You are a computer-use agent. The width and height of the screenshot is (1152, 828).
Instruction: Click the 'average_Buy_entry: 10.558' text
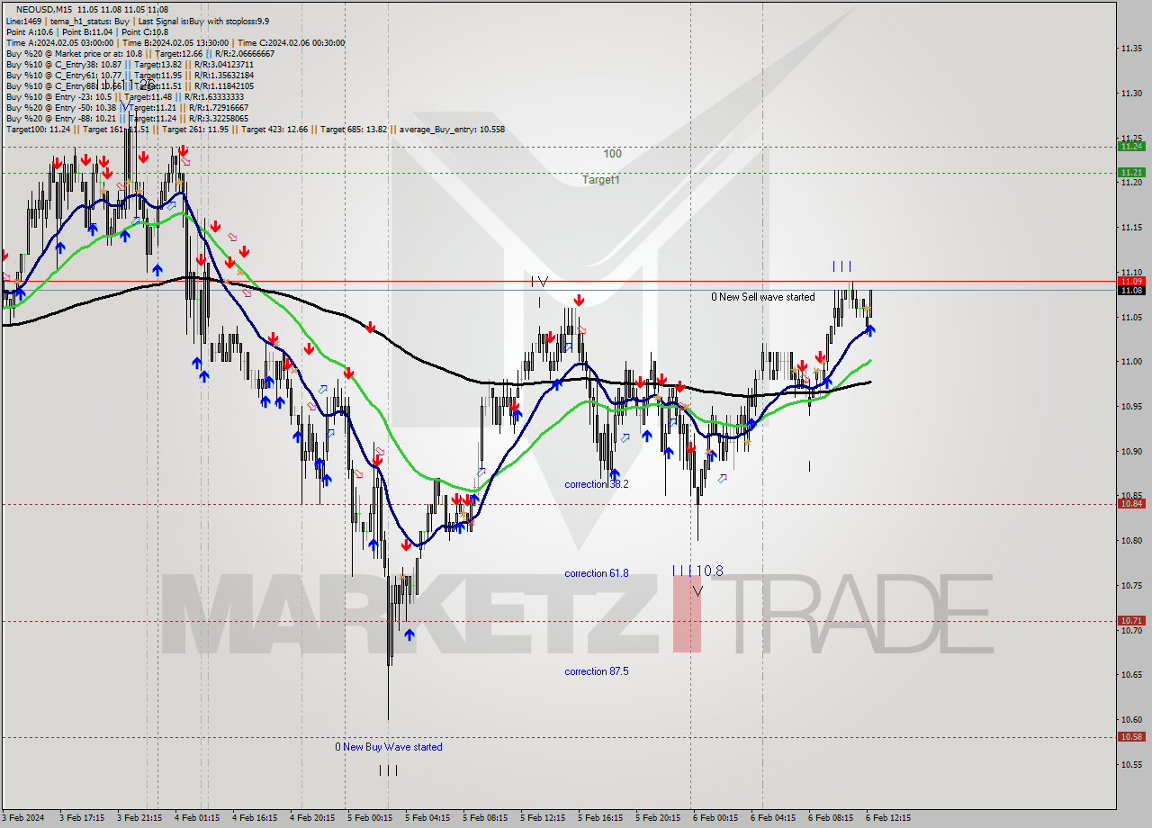click(452, 130)
